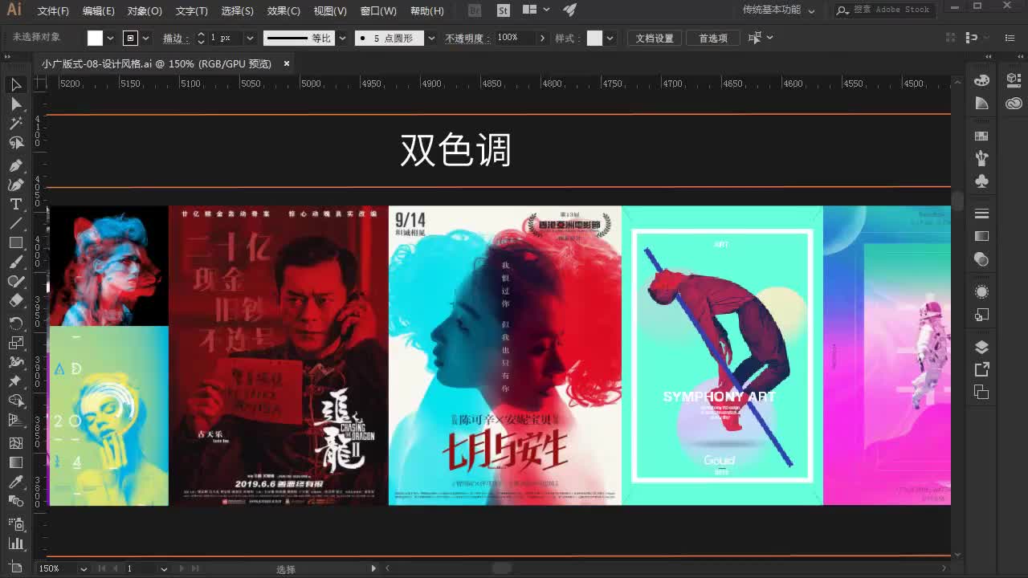
Task: Select the Pen tool
Action: (x=16, y=165)
